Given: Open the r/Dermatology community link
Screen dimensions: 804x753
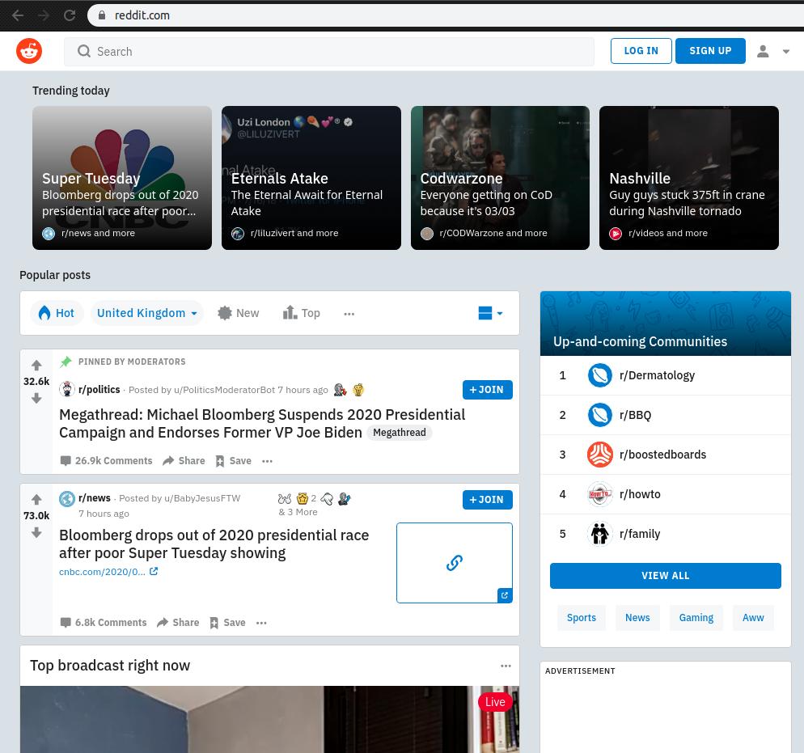Looking at the screenshot, I should [x=657, y=375].
